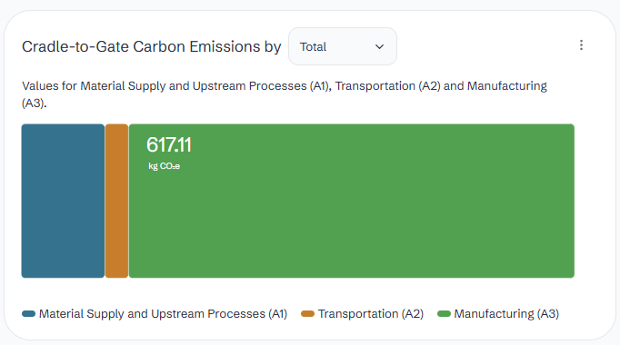Screen dimensions: 620x345
Task: Click the blue Material Supply (A1) bar segment
Action: click(63, 201)
